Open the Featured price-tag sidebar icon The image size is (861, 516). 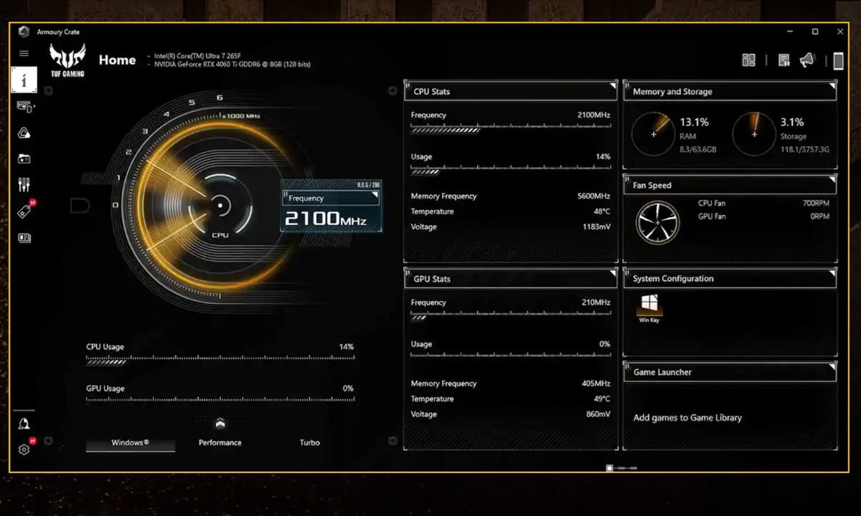25,211
